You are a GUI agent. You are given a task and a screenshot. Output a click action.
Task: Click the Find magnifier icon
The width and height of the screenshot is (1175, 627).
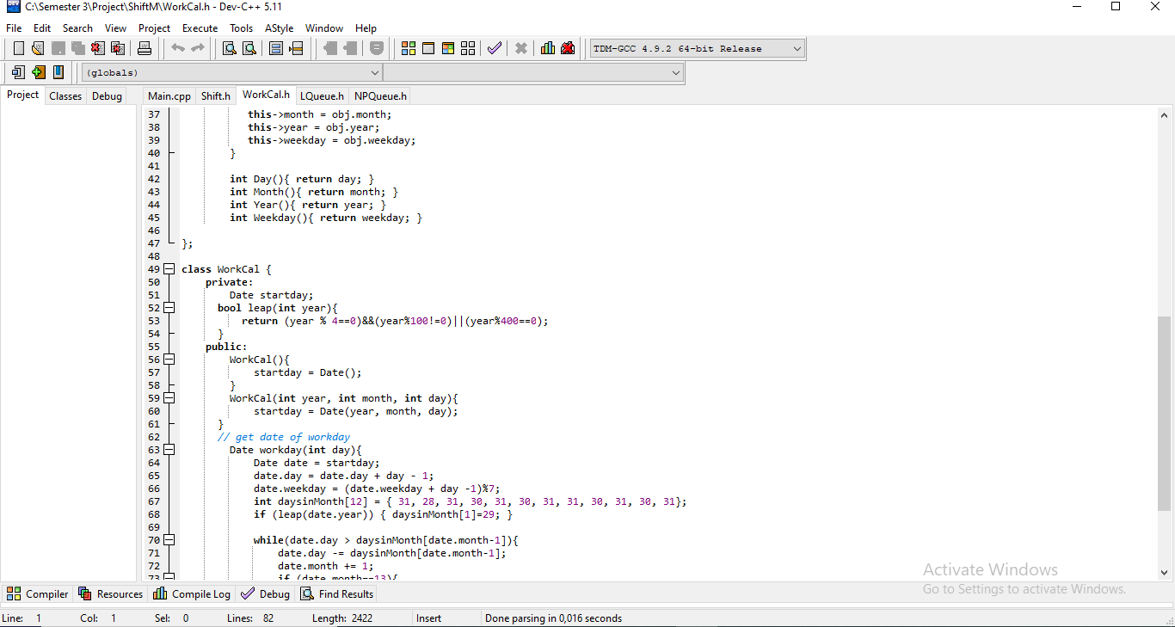tap(230, 48)
